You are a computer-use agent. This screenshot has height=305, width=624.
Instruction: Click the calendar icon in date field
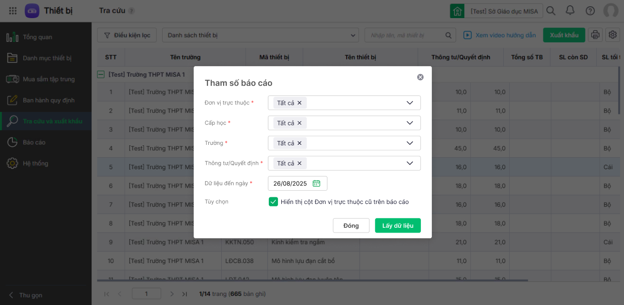tap(317, 183)
